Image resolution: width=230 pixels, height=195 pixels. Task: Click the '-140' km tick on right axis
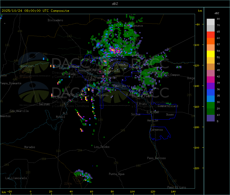coord(196,86)
